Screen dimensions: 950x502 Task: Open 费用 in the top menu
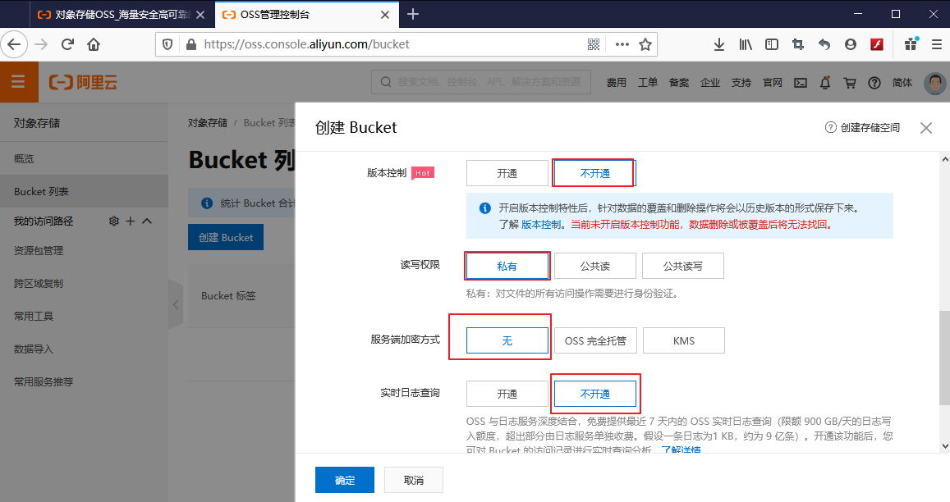pos(616,83)
